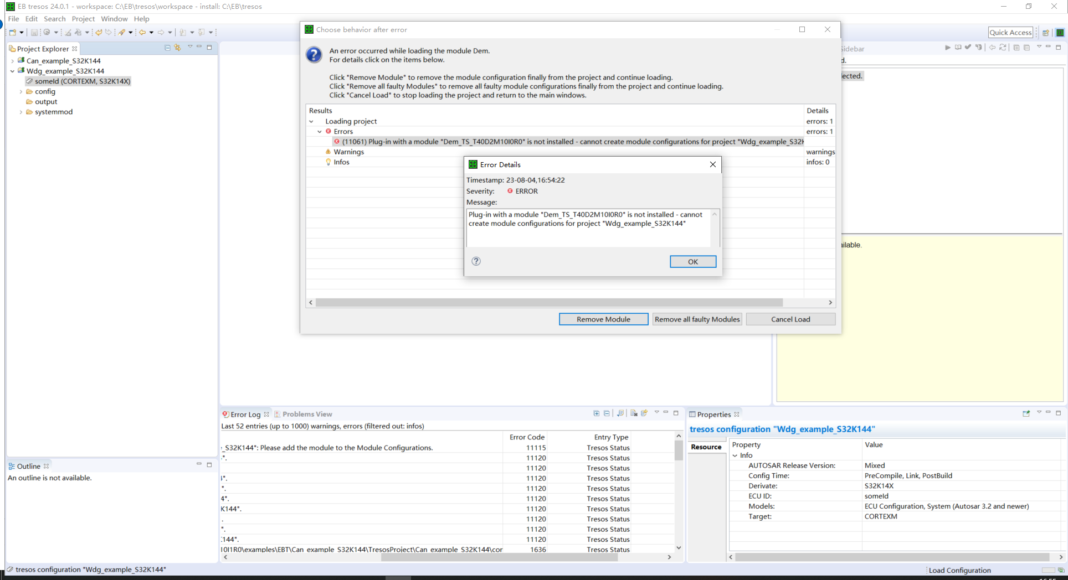Collapse the Info section in Properties view
The width and height of the screenshot is (1068, 580).
coord(735,455)
